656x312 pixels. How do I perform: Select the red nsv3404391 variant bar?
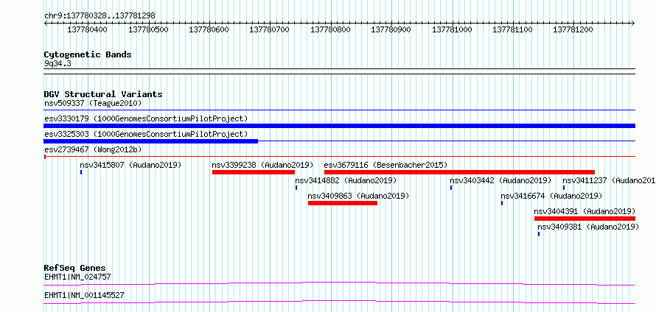(x=585, y=219)
